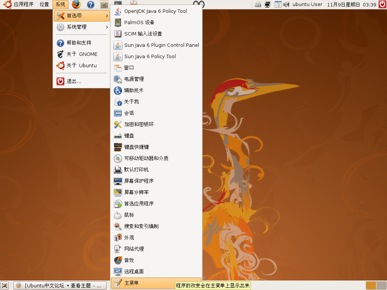The height and width of the screenshot is (290, 387).
Task: Click the 音效 speaker icon
Action: click(118, 261)
